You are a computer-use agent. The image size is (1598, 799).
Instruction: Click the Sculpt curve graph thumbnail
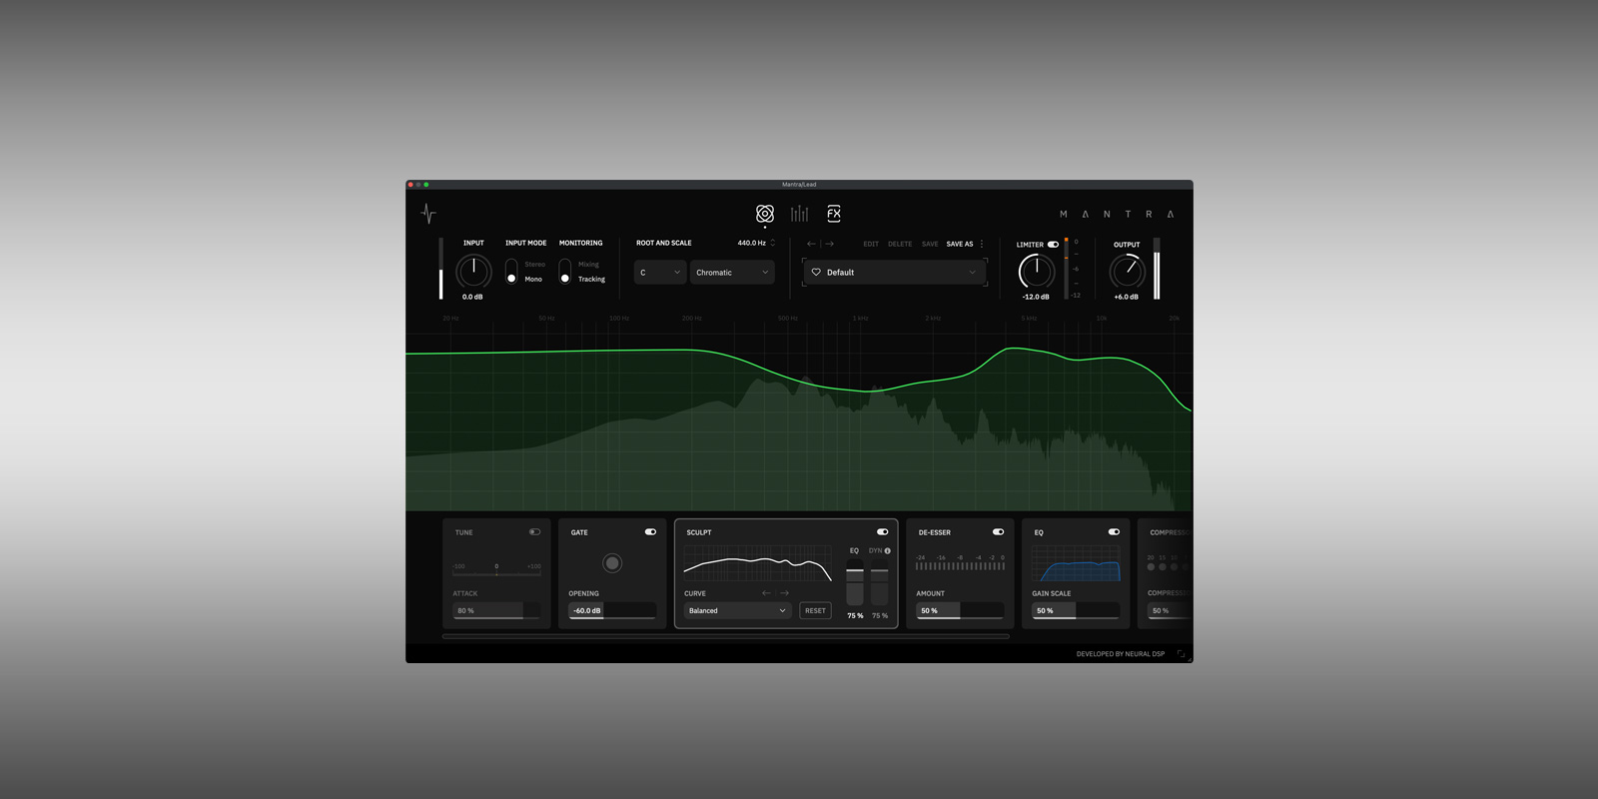click(758, 564)
